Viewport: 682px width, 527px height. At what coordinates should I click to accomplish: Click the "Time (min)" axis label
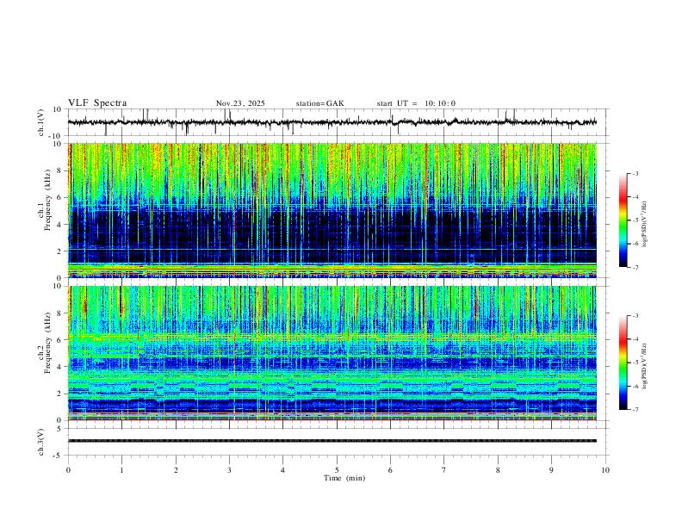[x=344, y=478]
